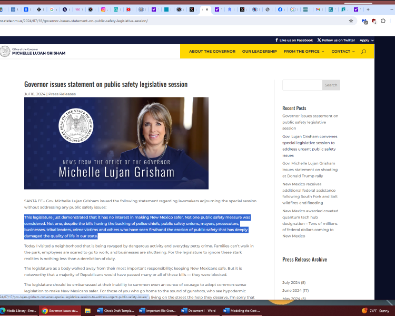Open the Press Releases category link
395x316 pixels.
pos(62,94)
